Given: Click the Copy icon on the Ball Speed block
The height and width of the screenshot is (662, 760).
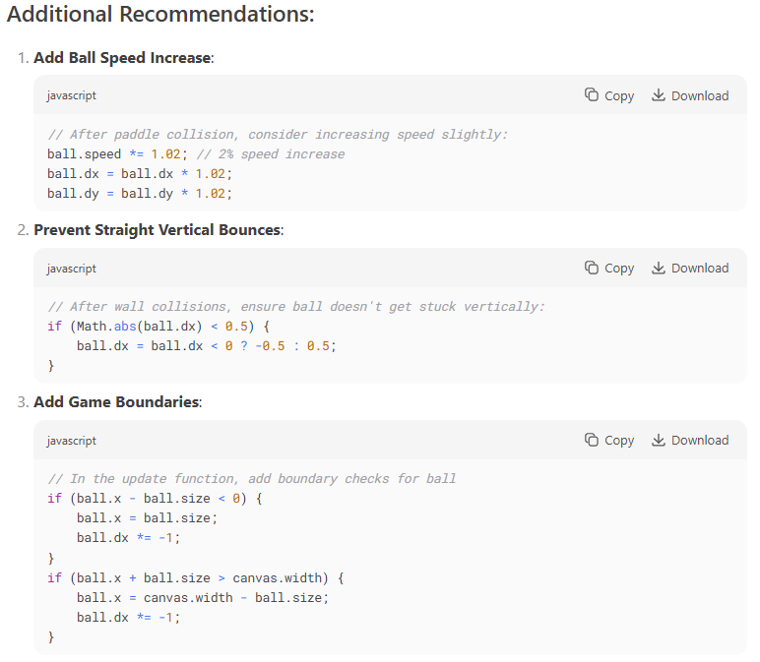Looking at the screenshot, I should tap(592, 95).
